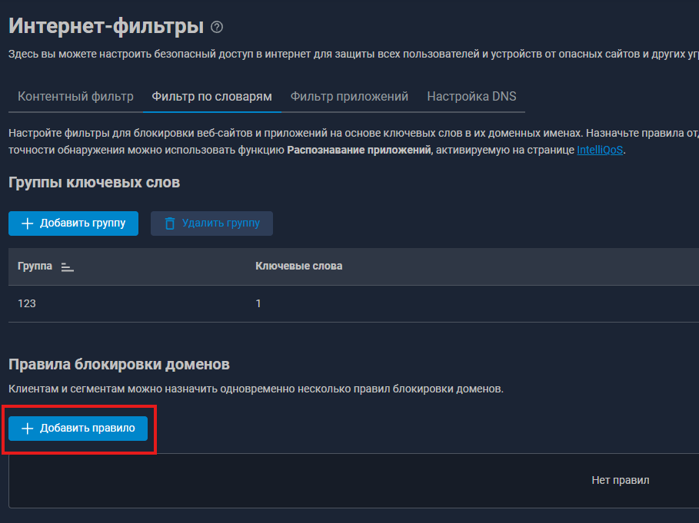The image size is (699, 523).
Task: Follow the IntelliQoS link
Action: 600,150
